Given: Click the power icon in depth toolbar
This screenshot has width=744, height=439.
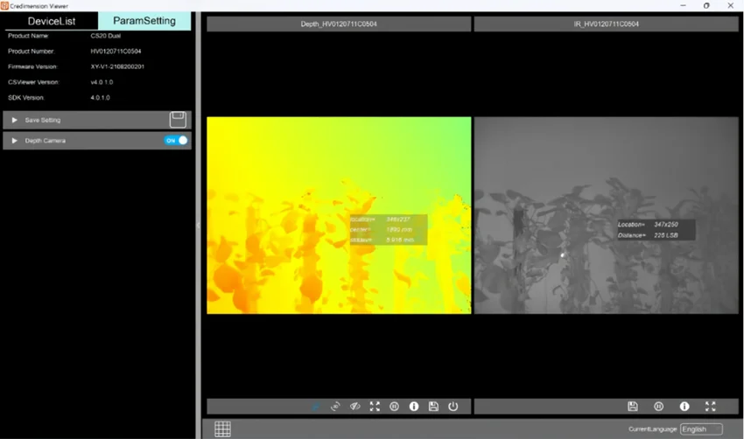Looking at the screenshot, I should [453, 407].
